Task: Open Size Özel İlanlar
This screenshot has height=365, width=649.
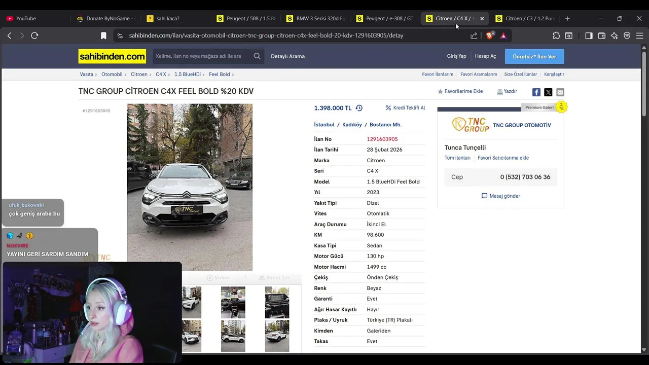Action: point(520,74)
